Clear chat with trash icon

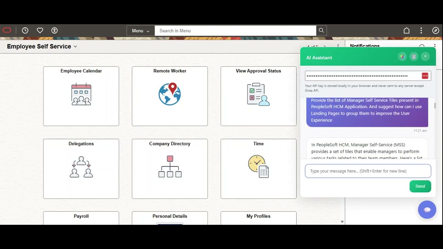pyautogui.click(x=414, y=56)
